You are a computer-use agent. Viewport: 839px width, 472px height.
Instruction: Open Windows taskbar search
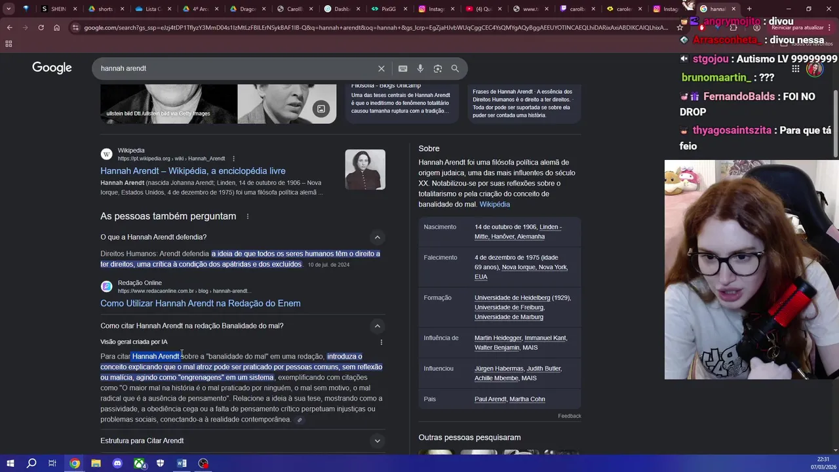click(x=31, y=463)
